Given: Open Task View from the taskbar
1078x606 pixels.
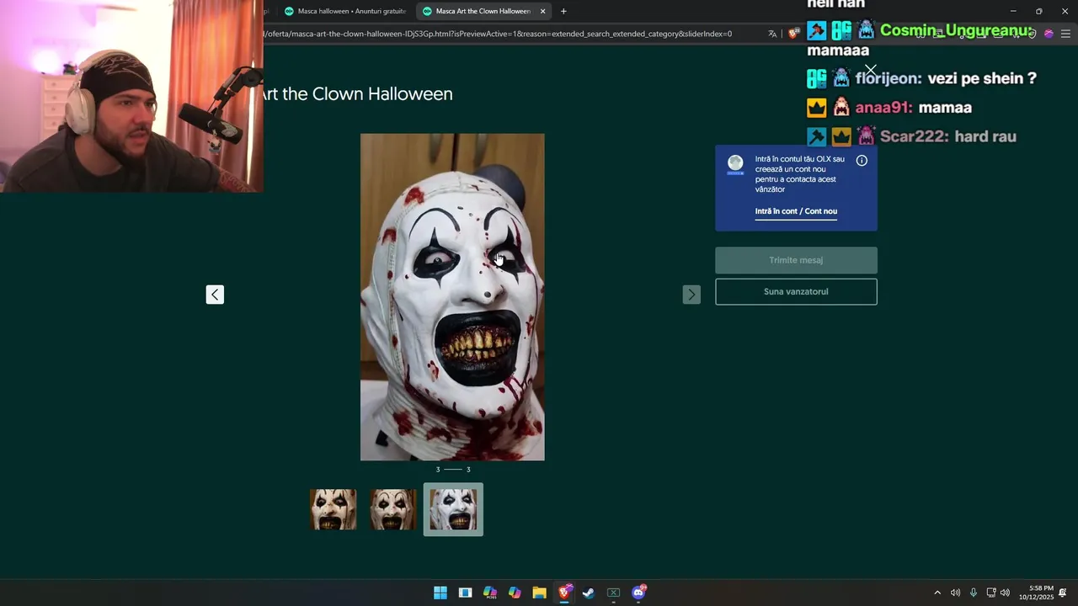Looking at the screenshot, I should coord(465,593).
